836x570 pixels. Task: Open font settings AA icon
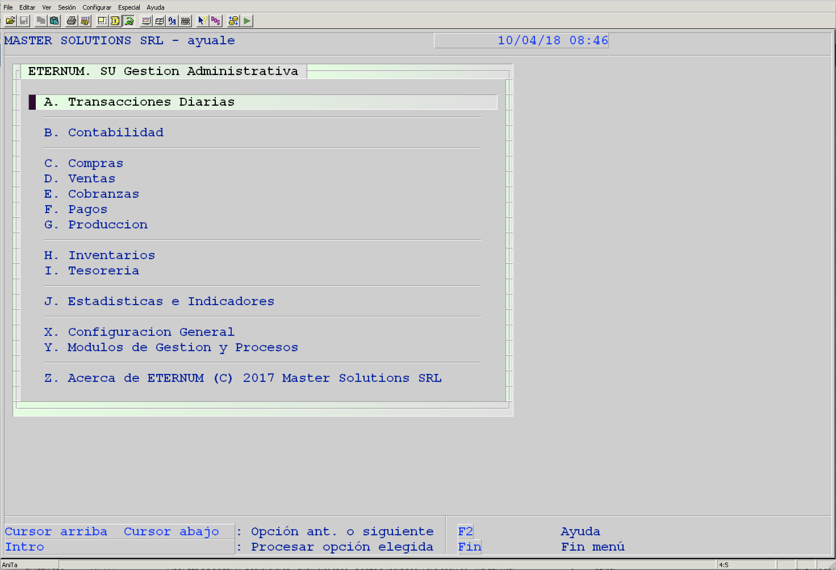172,21
